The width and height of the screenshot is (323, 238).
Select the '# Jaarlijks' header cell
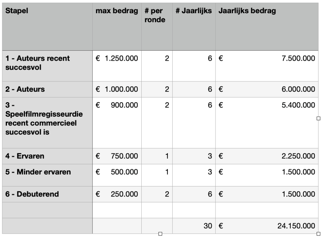point(194,26)
